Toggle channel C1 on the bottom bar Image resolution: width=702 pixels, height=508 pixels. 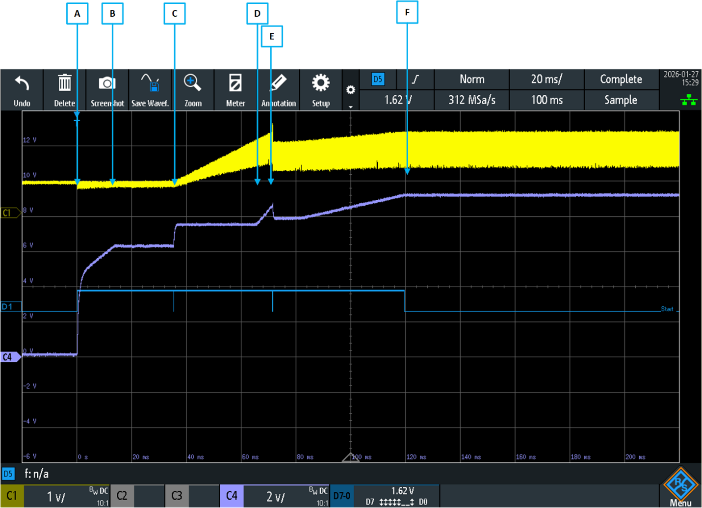(12, 496)
